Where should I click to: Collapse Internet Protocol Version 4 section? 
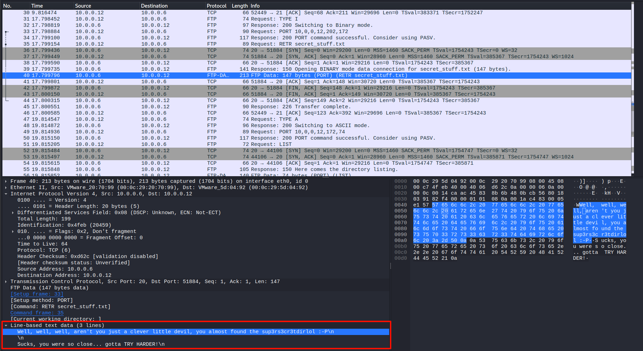tap(6, 194)
